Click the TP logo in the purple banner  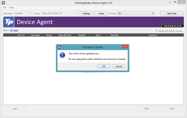coord(9,22)
